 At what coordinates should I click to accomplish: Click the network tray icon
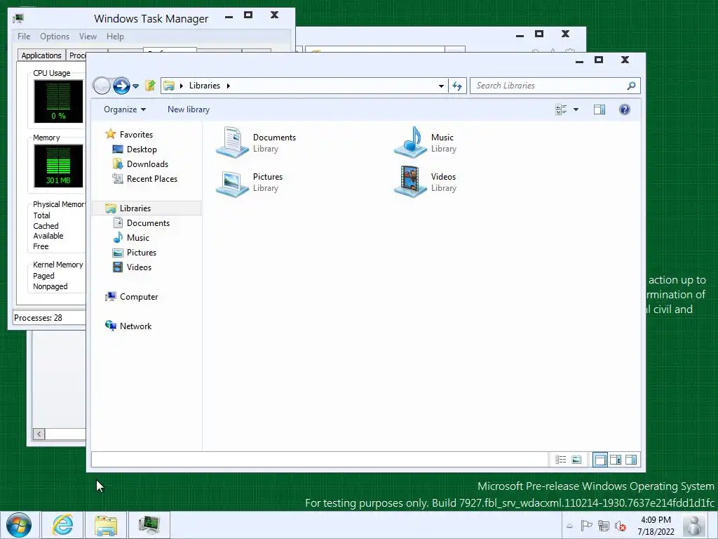coord(604,526)
